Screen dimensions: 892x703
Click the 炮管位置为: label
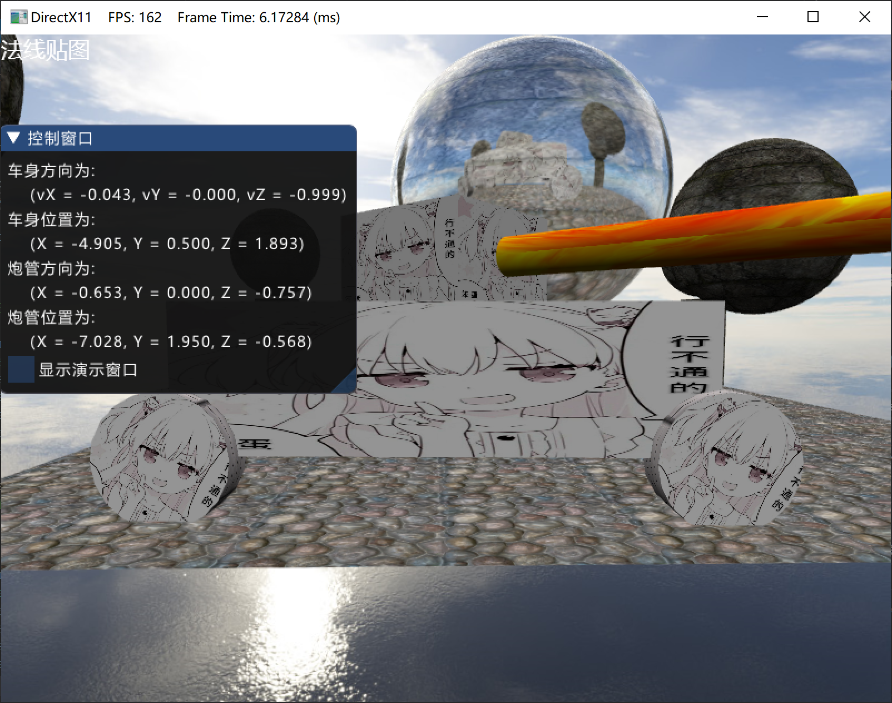pyautogui.click(x=51, y=317)
